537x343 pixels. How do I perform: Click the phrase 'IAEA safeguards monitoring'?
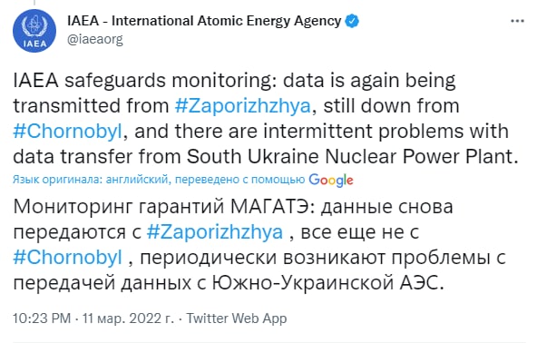click(144, 81)
